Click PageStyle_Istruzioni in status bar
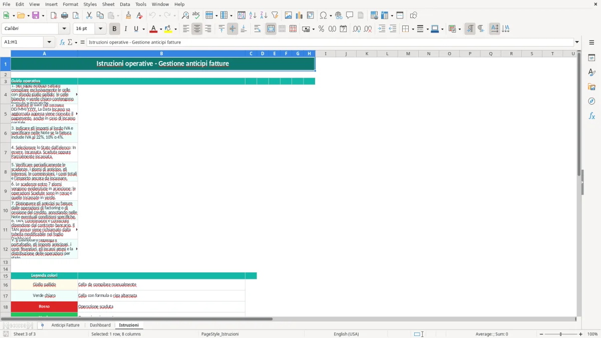 220,334
